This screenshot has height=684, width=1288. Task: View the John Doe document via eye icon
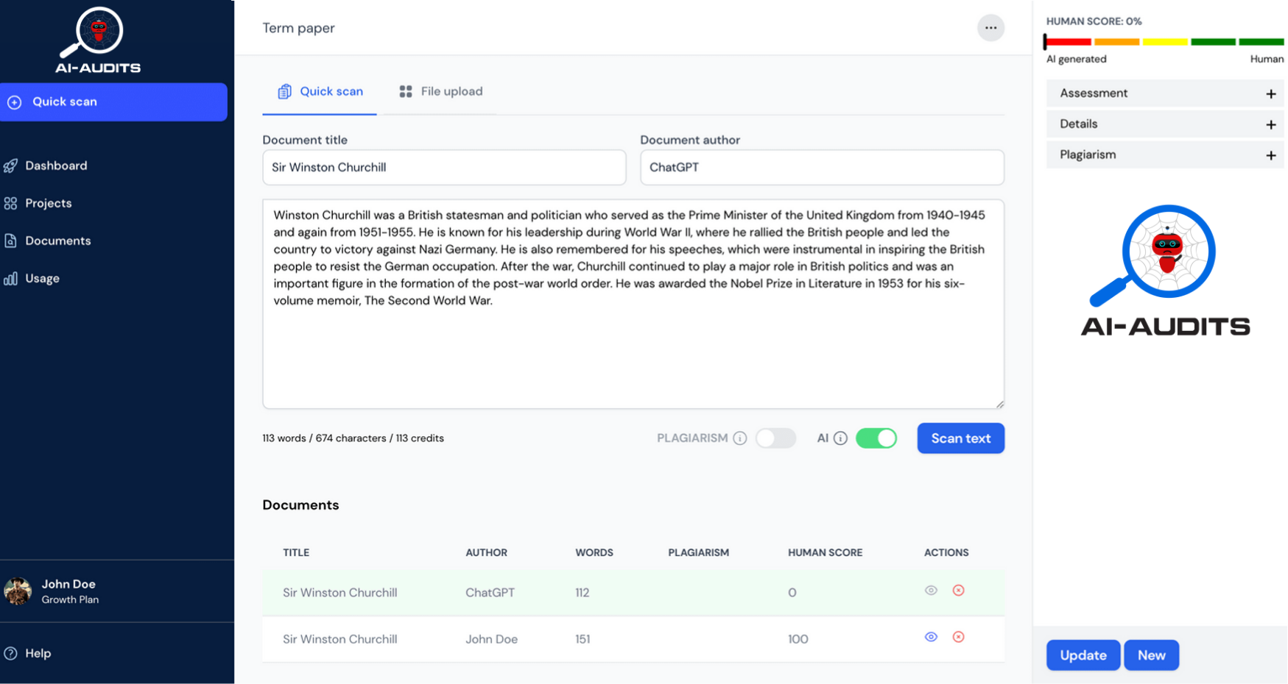[x=931, y=637]
